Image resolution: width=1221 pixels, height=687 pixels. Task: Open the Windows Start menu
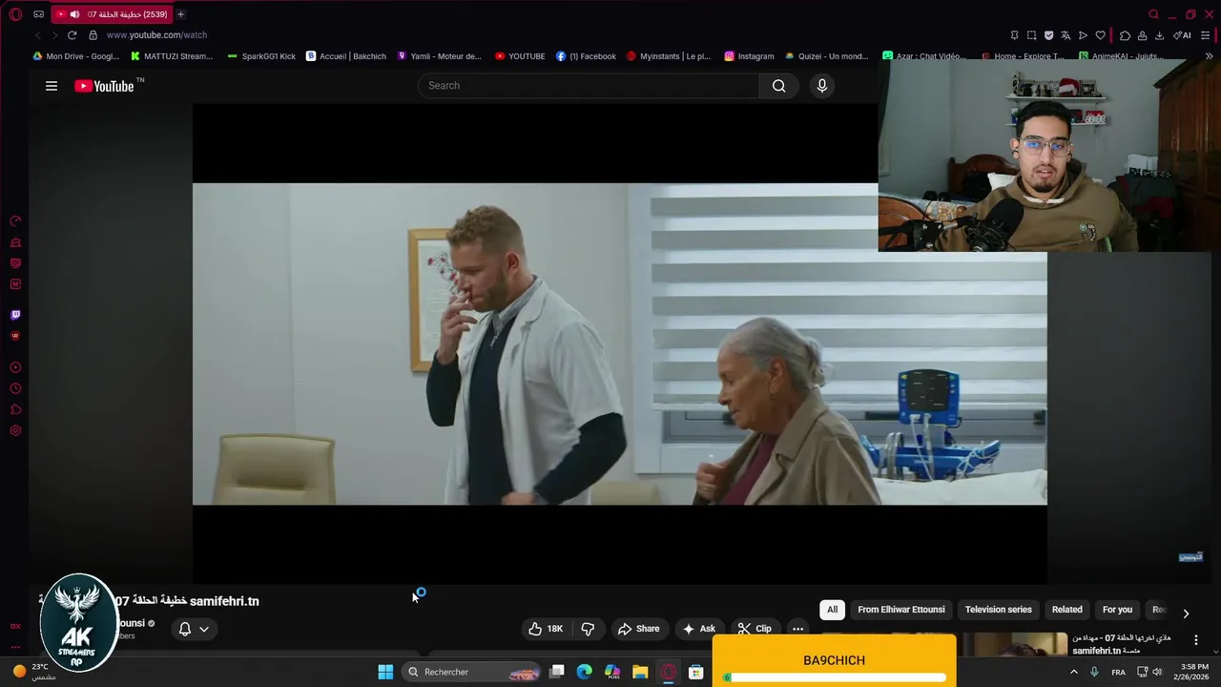pyautogui.click(x=385, y=672)
